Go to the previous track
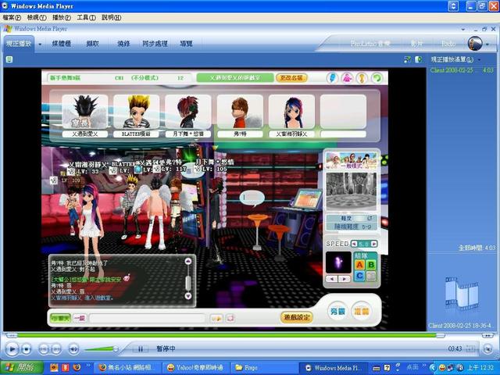The width and height of the screenshot is (500, 375). click(x=43, y=349)
